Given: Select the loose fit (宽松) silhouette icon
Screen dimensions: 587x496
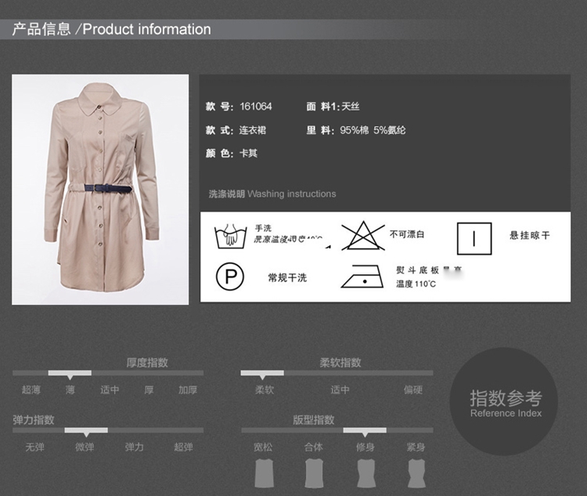Looking at the screenshot, I should [x=263, y=473].
